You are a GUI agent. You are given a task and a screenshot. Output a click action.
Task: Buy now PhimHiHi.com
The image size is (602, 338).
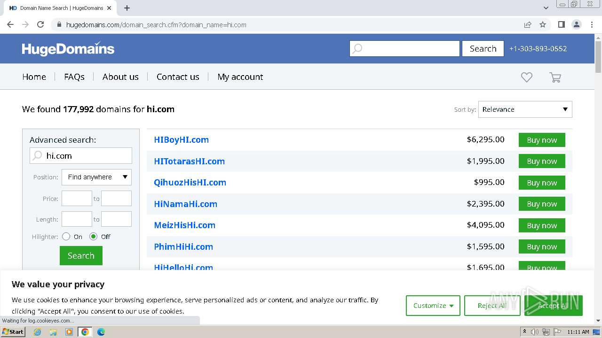[x=542, y=246]
